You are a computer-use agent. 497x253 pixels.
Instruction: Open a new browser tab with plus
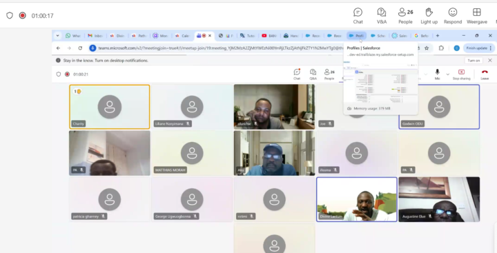pos(438,36)
